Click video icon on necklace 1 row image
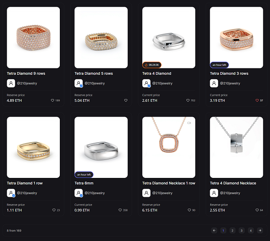Image resolution: width=270 pixels, height=241 pixels. [x=189, y=123]
